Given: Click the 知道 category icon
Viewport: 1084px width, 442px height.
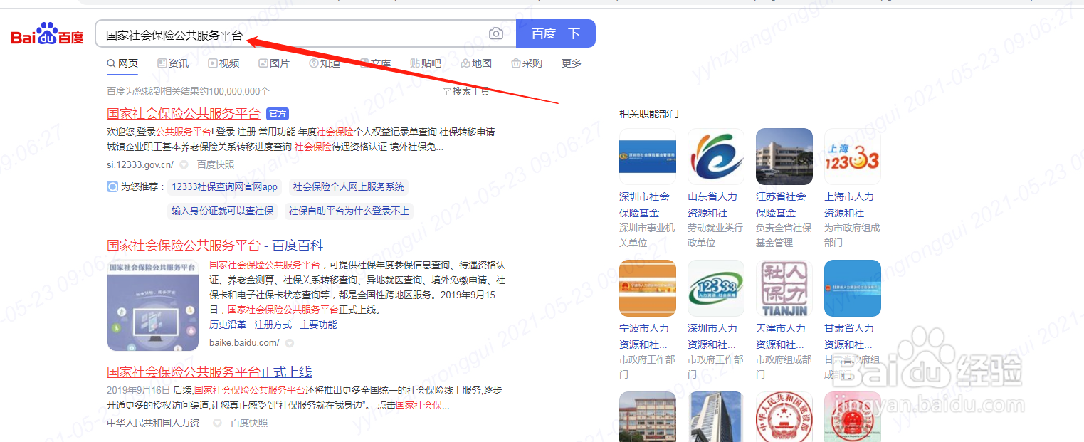Looking at the screenshot, I should pyautogui.click(x=312, y=63).
